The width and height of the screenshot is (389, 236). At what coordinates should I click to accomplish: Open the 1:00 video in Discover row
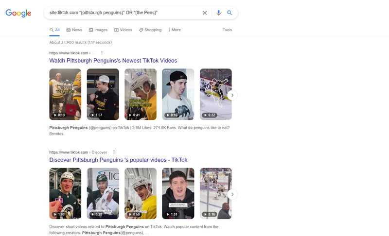click(x=65, y=193)
